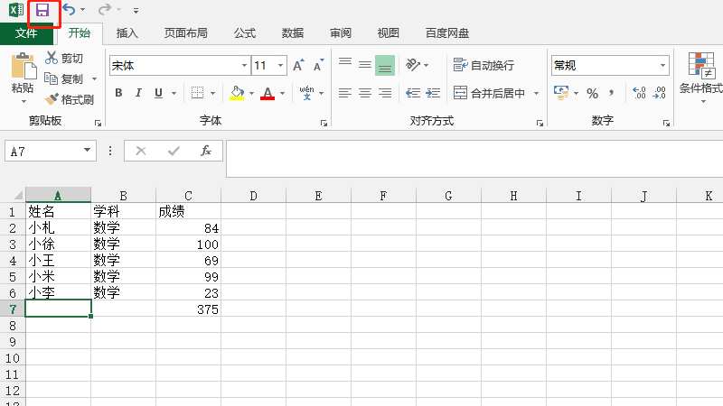
Task: Center-align text horizontally
Action: click(365, 93)
